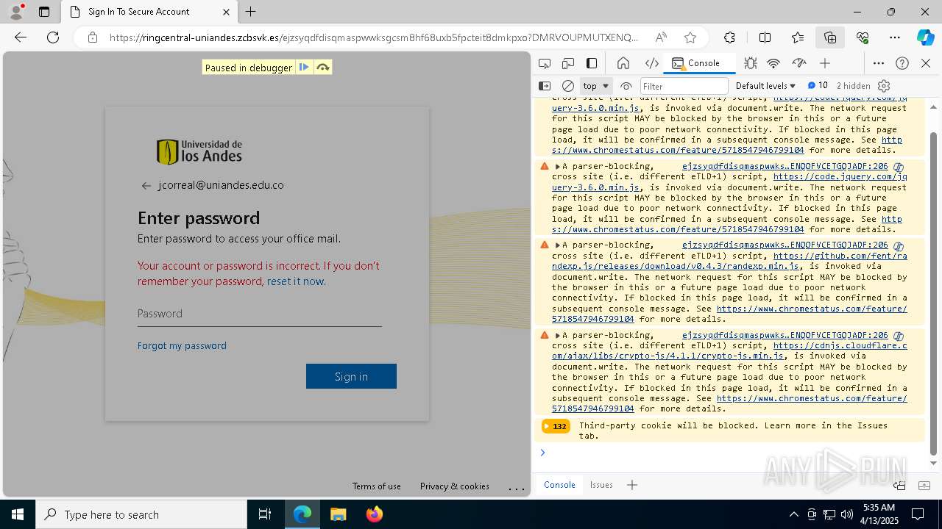Click the console prompt input line
Screen dimensions: 942x529
(x=736, y=453)
